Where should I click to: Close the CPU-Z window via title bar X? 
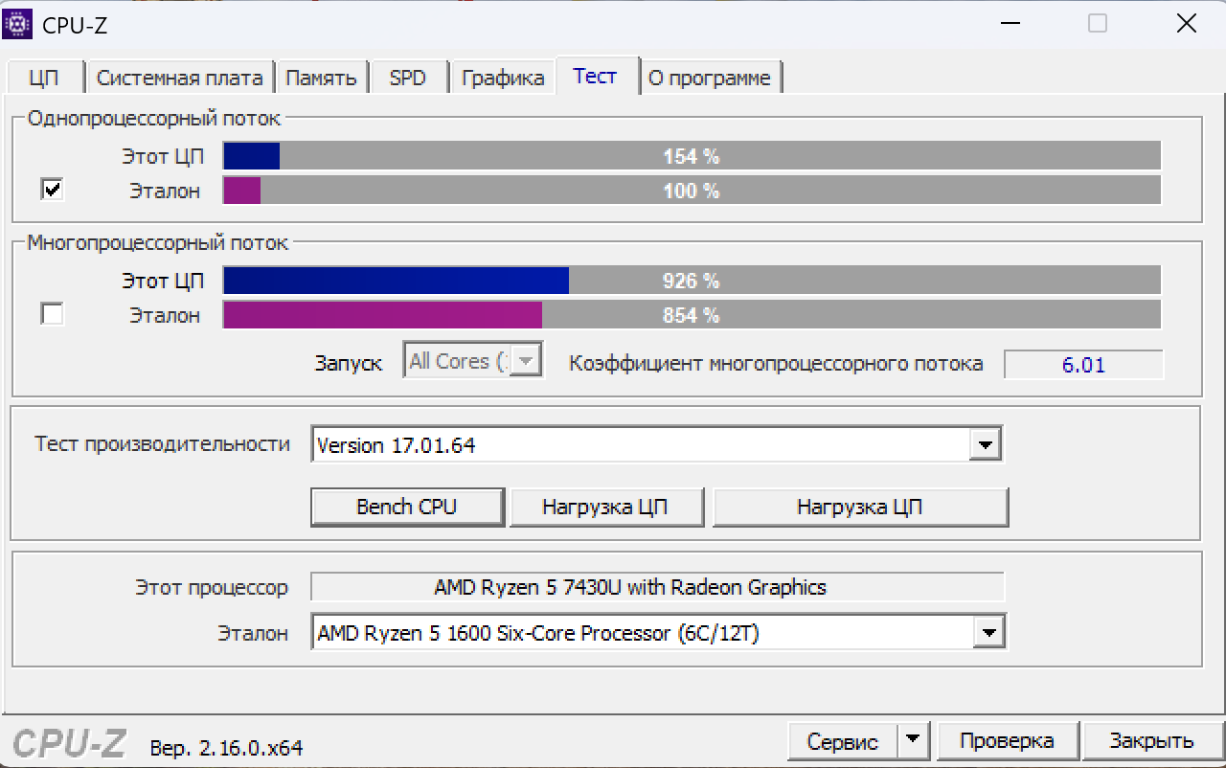[1186, 24]
